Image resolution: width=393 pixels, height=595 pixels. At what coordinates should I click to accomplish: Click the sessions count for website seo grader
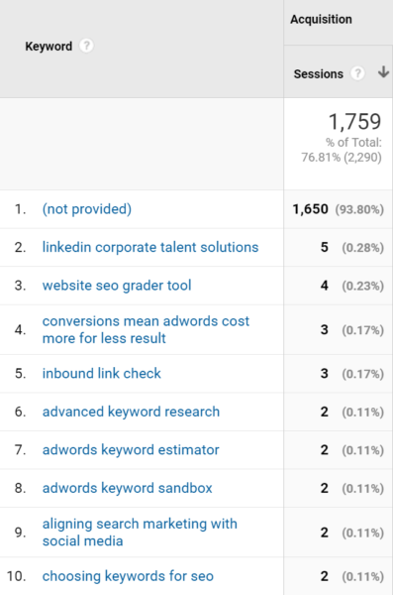click(325, 286)
